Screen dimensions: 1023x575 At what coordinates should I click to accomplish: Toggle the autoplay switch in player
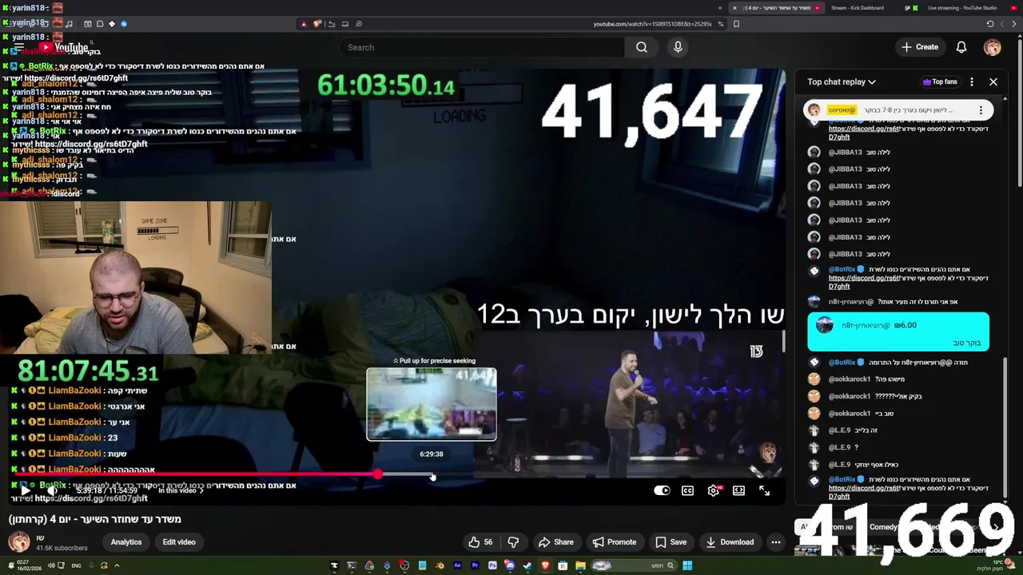[662, 490]
